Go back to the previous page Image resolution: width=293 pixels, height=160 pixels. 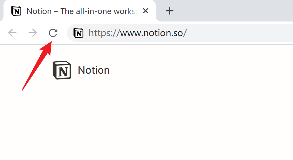[12, 33]
